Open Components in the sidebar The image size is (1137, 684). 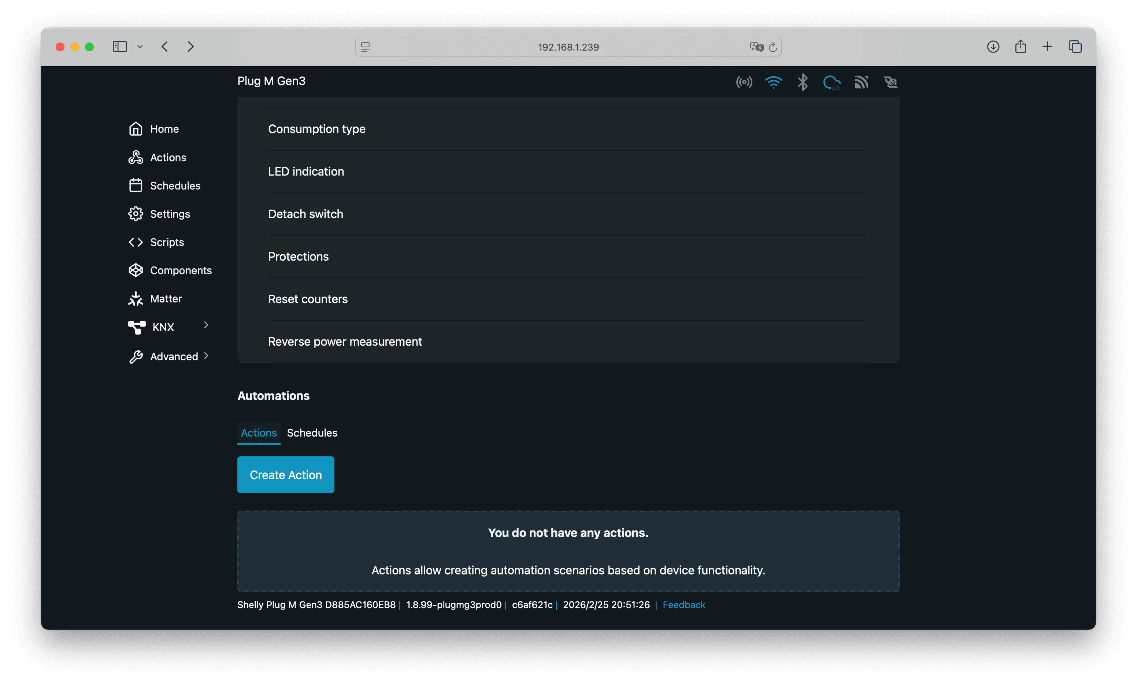(180, 271)
